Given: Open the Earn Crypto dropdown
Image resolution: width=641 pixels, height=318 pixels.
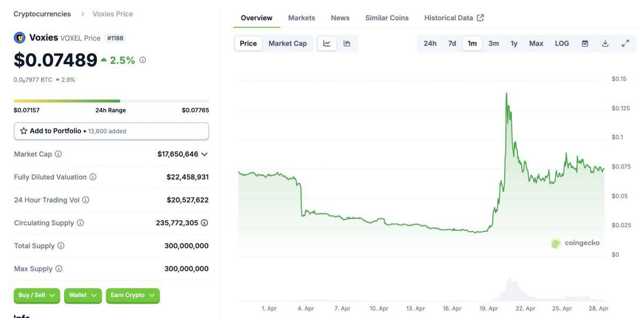Looking at the screenshot, I should pos(133,296).
